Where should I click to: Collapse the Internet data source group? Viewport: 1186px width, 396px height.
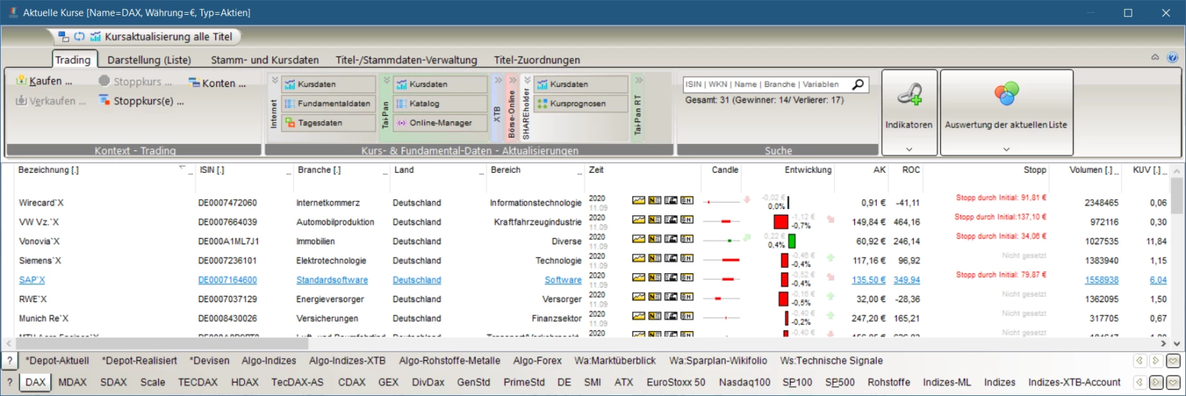tap(275, 80)
